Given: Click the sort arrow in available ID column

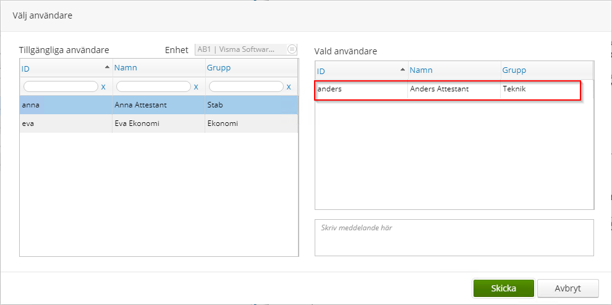Looking at the screenshot, I should point(108,67).
